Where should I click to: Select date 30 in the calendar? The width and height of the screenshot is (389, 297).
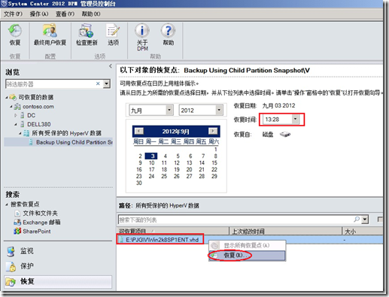(x=139, y=183)
